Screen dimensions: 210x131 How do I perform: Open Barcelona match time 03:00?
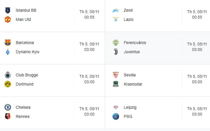pos(89,50)
